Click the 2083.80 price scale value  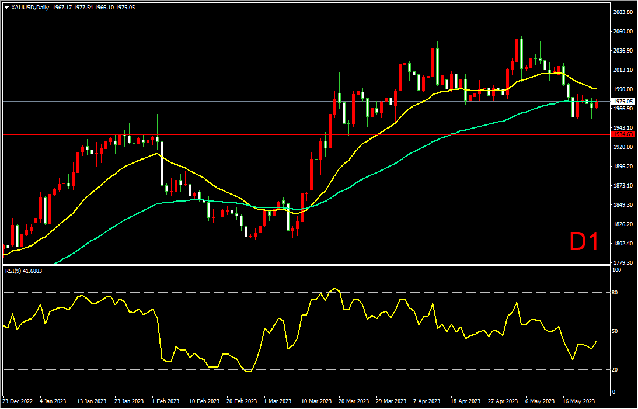tap(623, 12)
